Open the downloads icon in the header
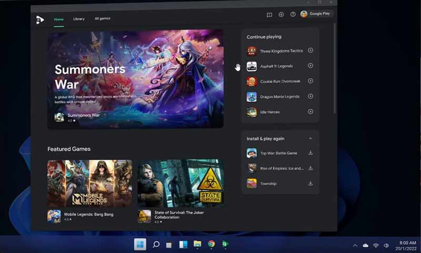Image resolution: width=421 pixels, height=253 pixels. point(281,15)
